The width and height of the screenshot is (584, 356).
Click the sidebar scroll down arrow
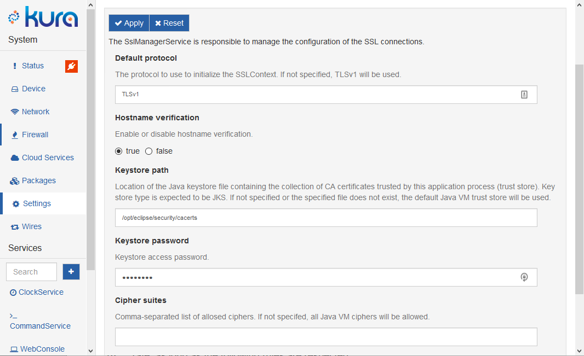[91, 351]
